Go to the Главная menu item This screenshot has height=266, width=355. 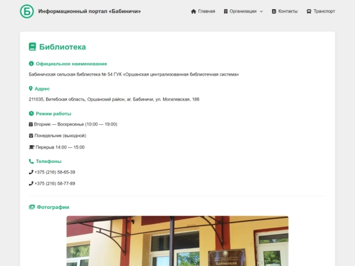[x=206, y=11]
